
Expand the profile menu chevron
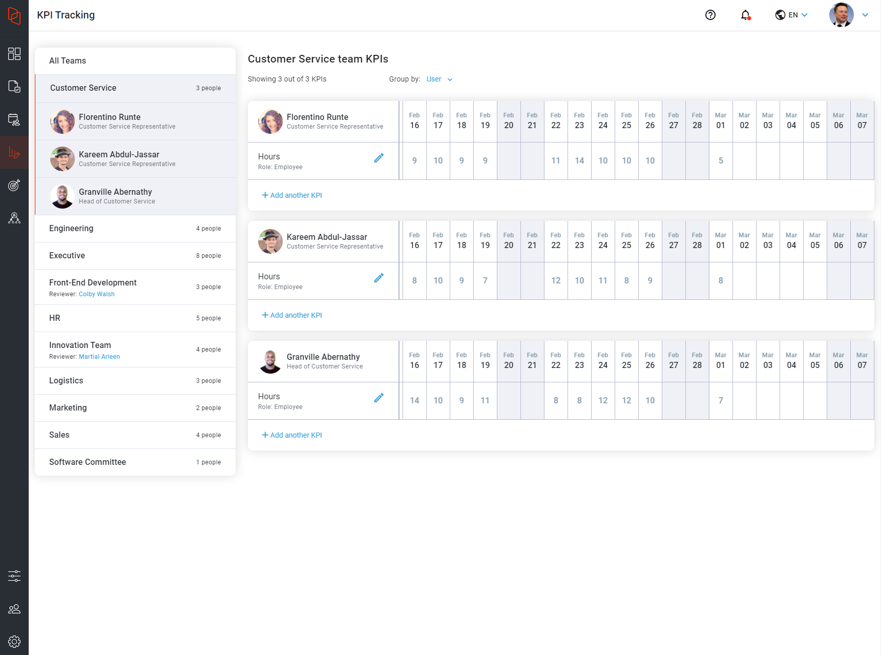pos(865,15)
